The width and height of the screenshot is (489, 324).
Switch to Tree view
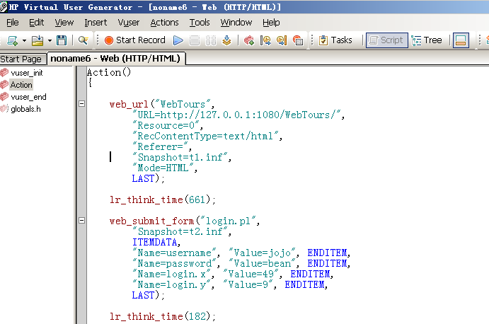[427, 40]
